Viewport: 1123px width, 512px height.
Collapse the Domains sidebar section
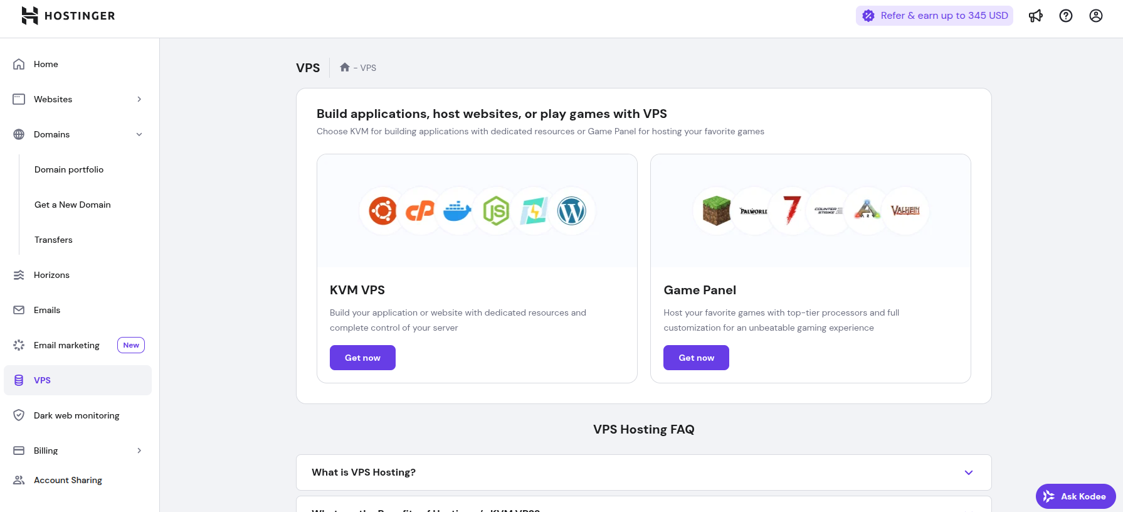(x=139, y=134)
